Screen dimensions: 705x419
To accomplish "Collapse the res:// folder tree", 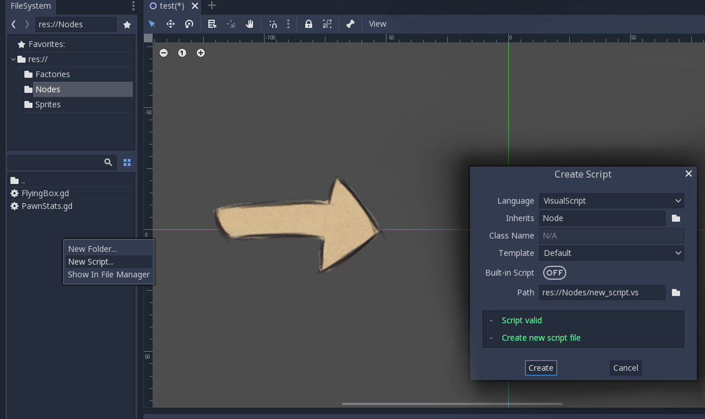I will point(13,59).
